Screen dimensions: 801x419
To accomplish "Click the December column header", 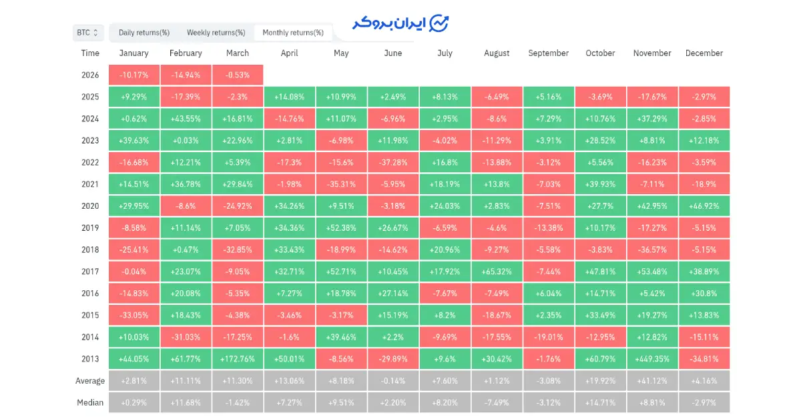I will tap(704, 53).
